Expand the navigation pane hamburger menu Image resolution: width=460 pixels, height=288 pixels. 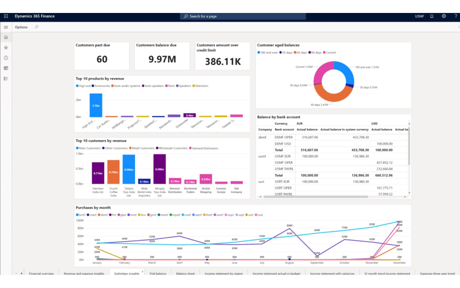click(x=6, y=27)
